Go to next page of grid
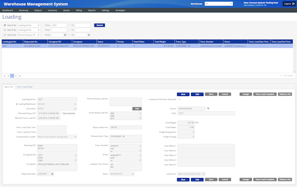 (x=16, y=76)
